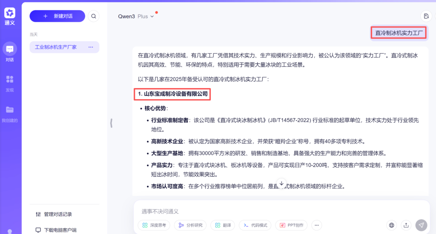The image size is (436, 234).
Task: Click the Tongyi logo at top left
Action: [10, 13]
